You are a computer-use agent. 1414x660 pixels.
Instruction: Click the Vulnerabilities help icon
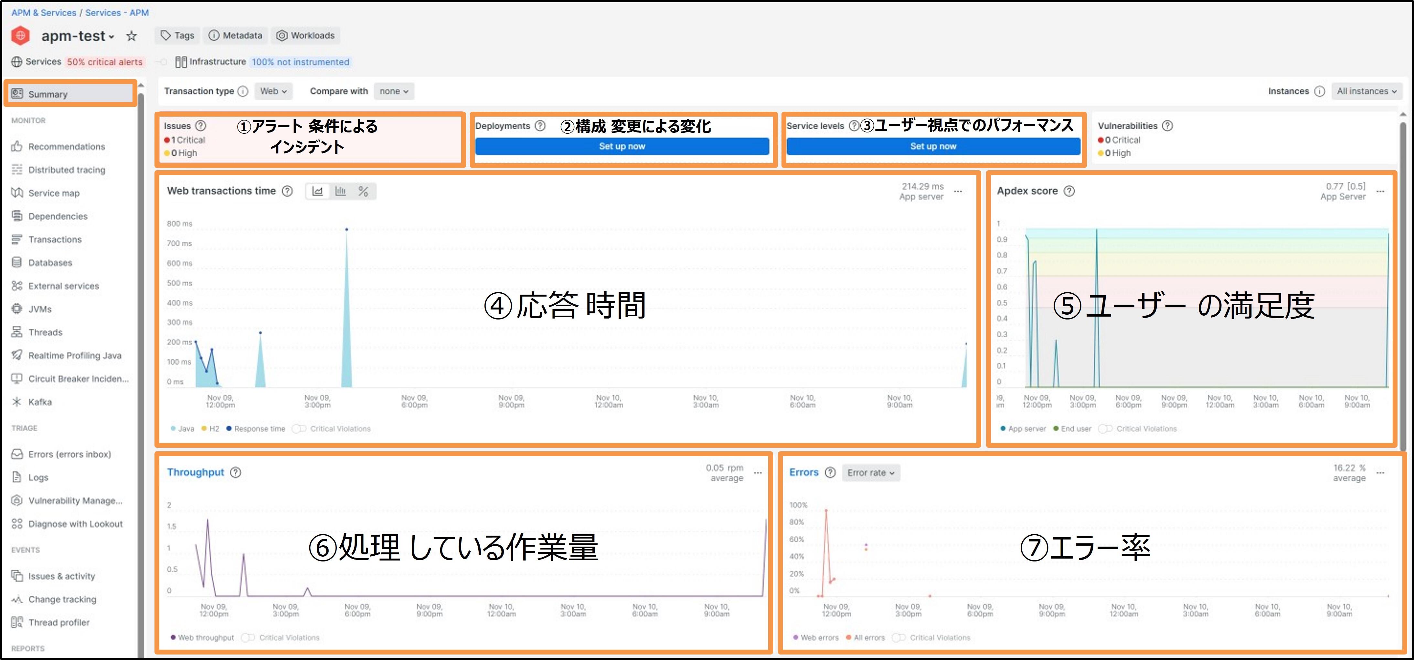[x=1167, y=126]
